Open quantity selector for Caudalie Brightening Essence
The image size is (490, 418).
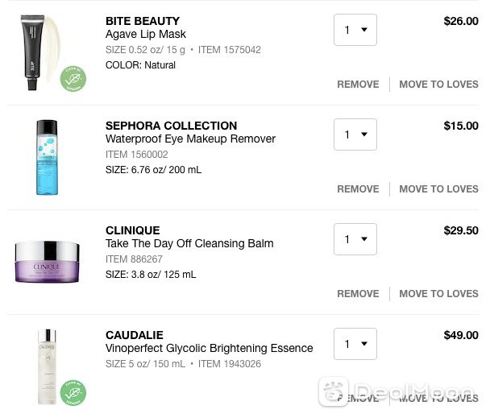[x=355, y=344]
